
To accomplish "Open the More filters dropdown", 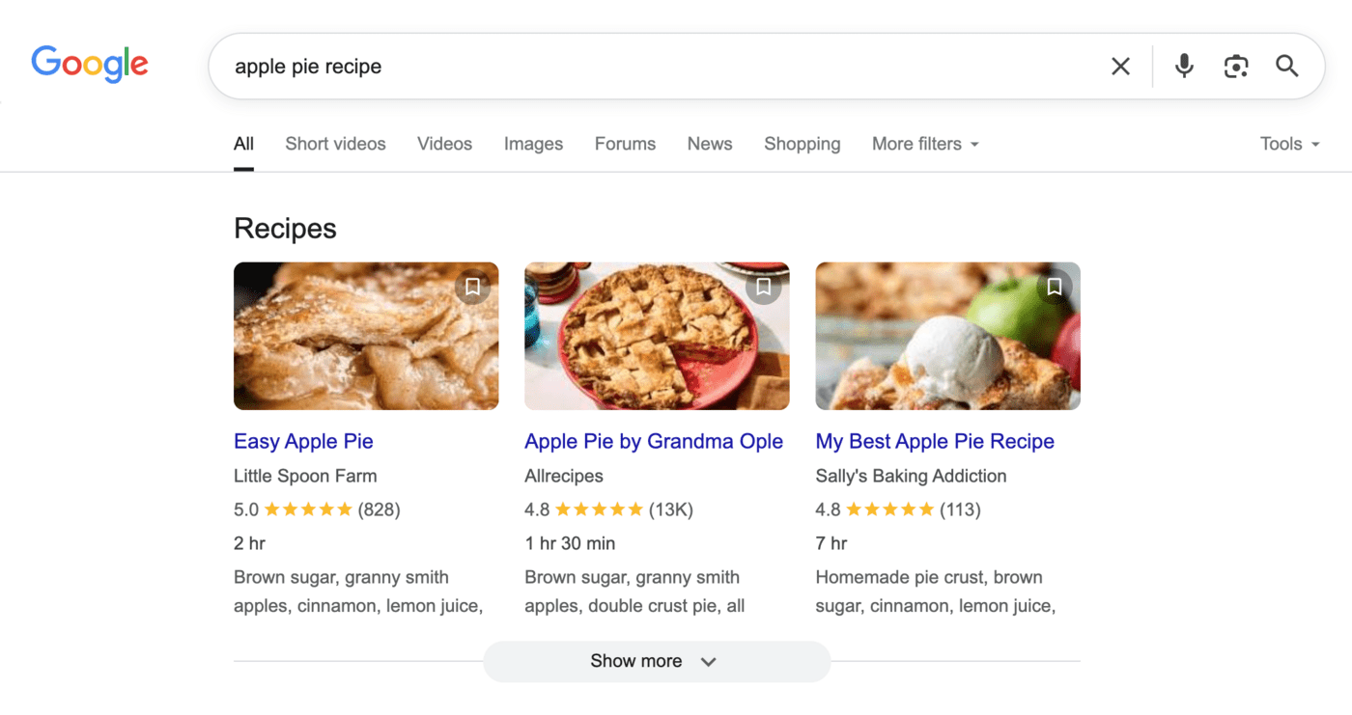I will [924, 143].
